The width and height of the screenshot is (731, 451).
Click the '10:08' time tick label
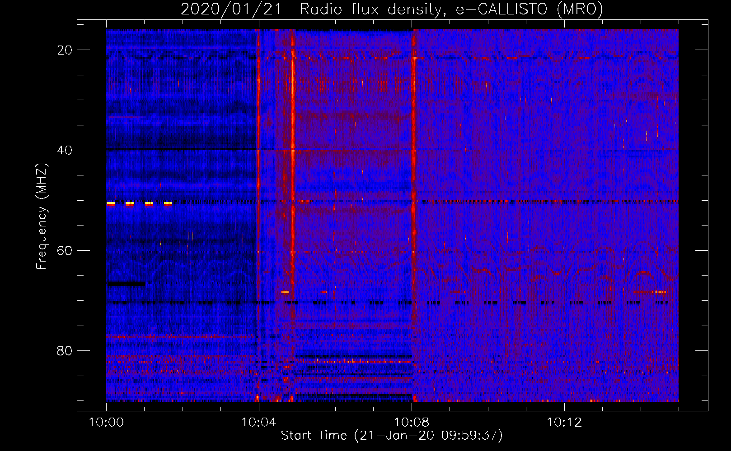coord(412,423)
